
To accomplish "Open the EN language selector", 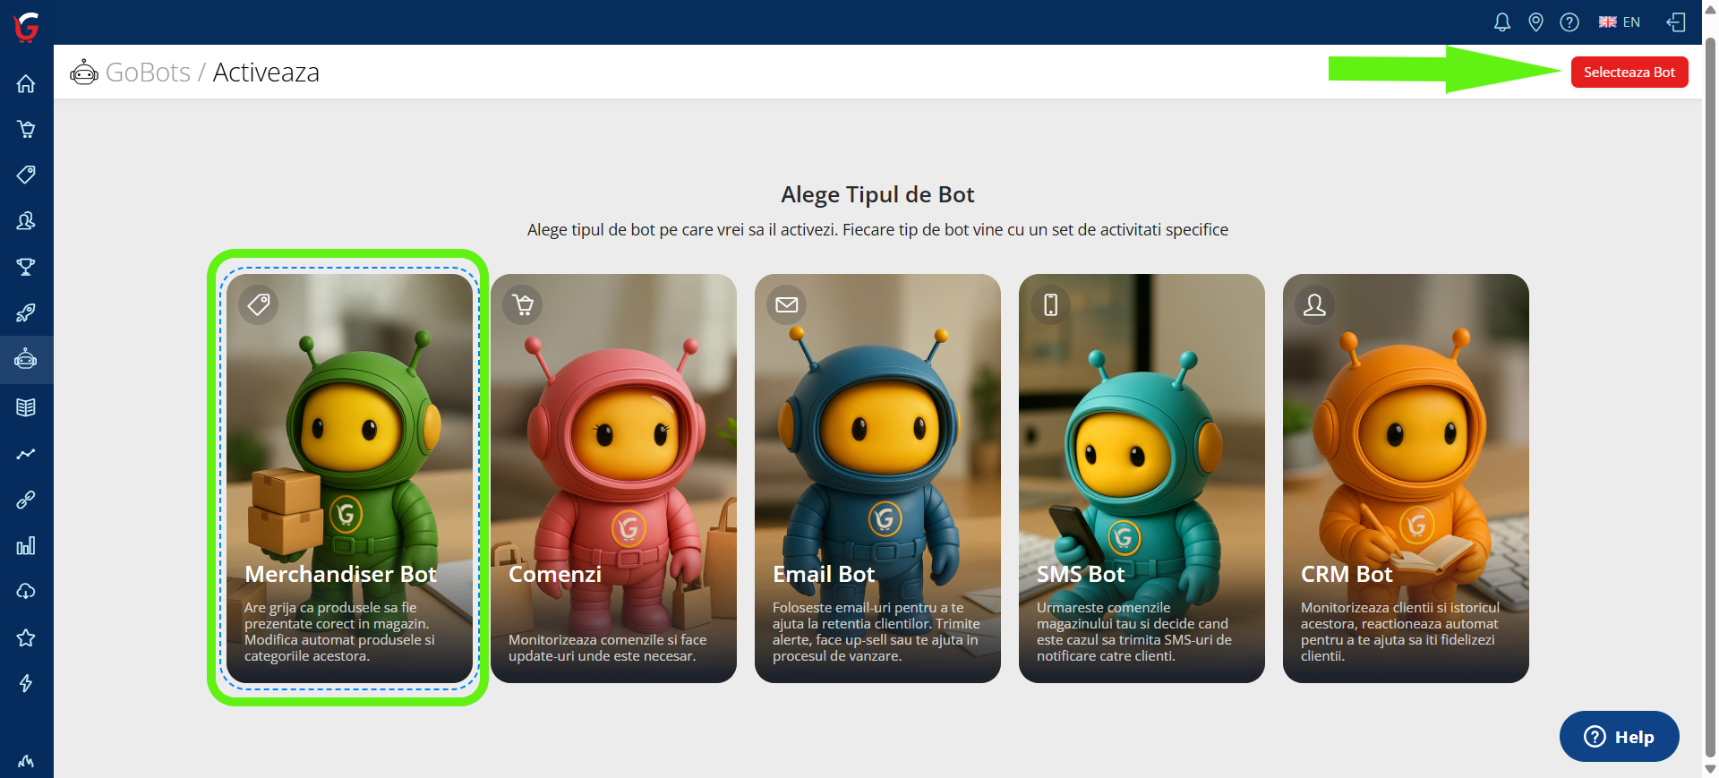I will [x=1620, y=22].
